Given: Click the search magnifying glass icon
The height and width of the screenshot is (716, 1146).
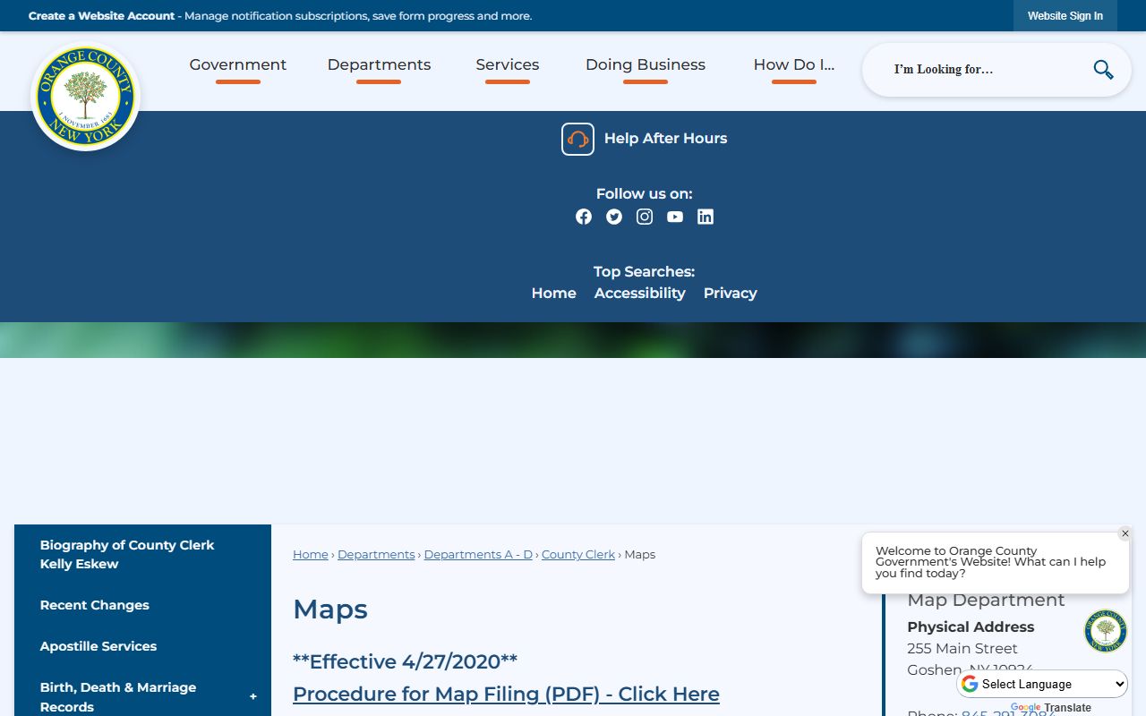Looking at the screenshot, I should (x=1103, y=70).
